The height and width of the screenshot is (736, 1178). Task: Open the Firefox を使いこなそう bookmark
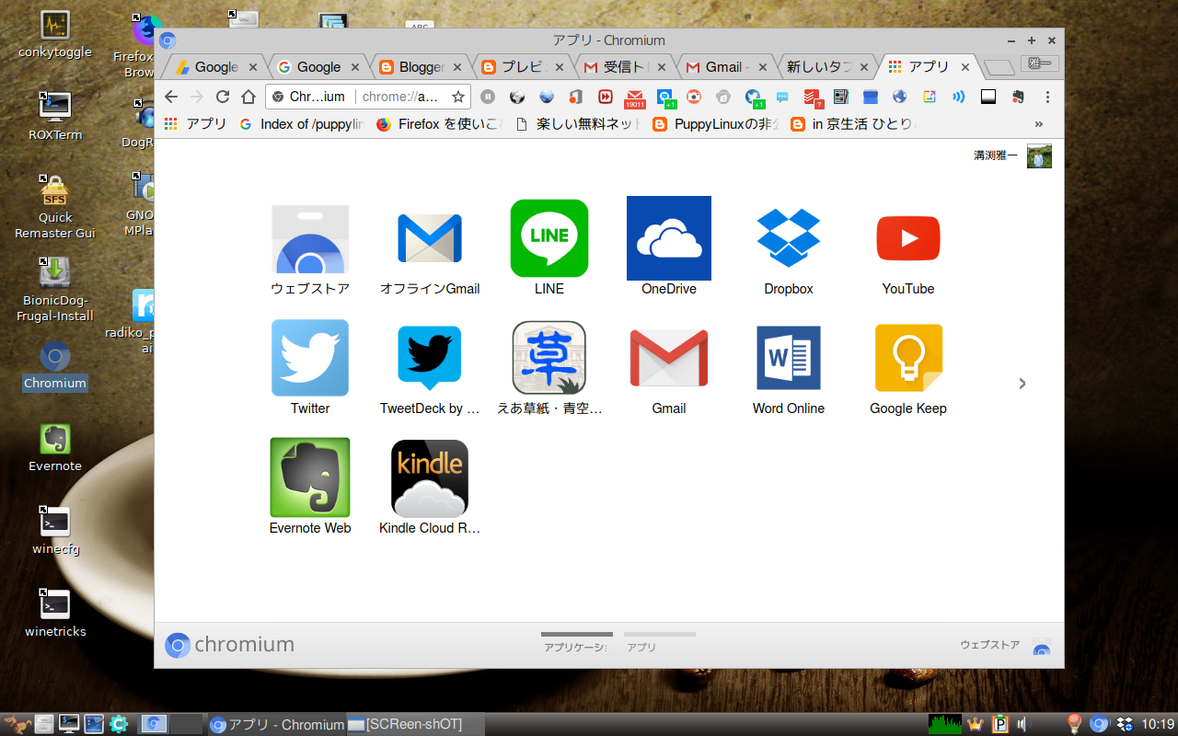tap(440, 124)
